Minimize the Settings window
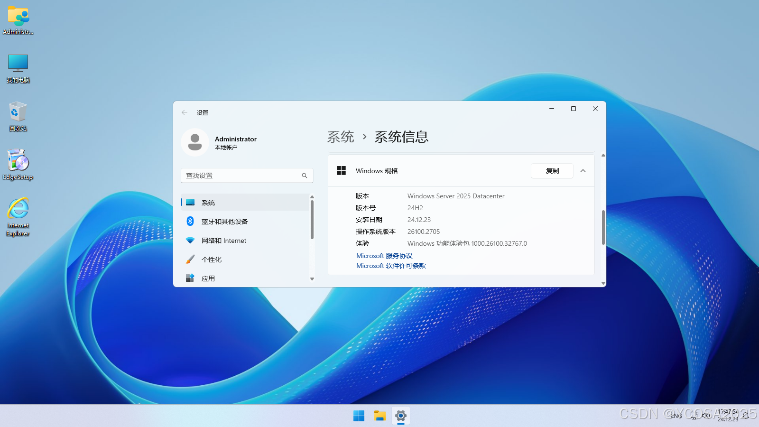The image size is (759, 427). (552, 109)
